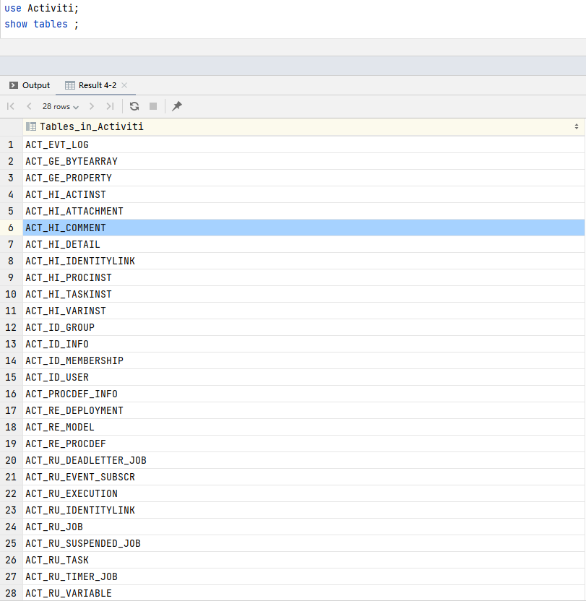Select the ACT_RU_JOB cell
The height and width of the screenshot is (601, 586).
tap(303, 527)
